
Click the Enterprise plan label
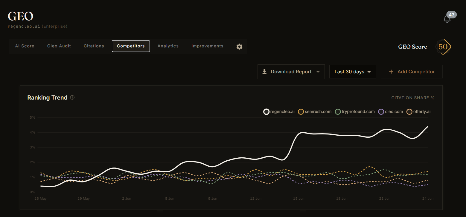point(54,27)
